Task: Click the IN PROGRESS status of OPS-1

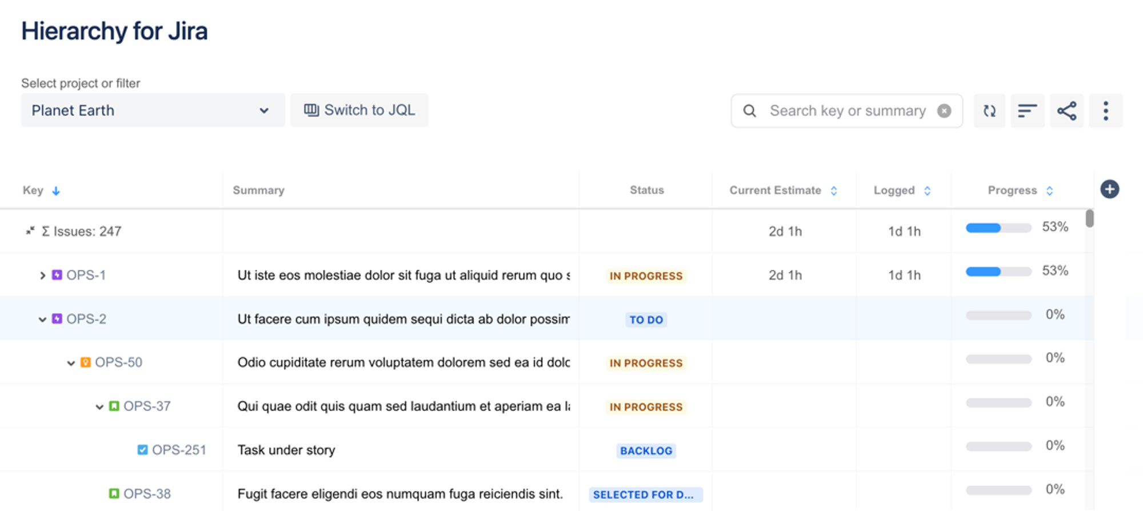Action: pos(646,276)
